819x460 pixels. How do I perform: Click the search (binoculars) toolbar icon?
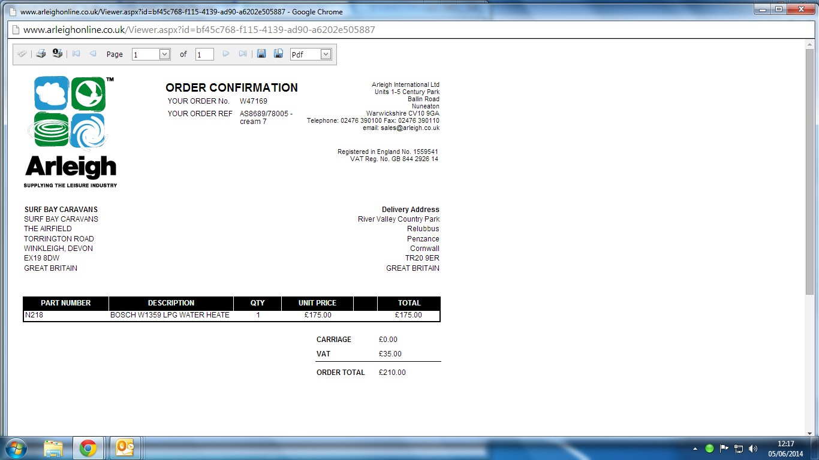pos(22,54)
